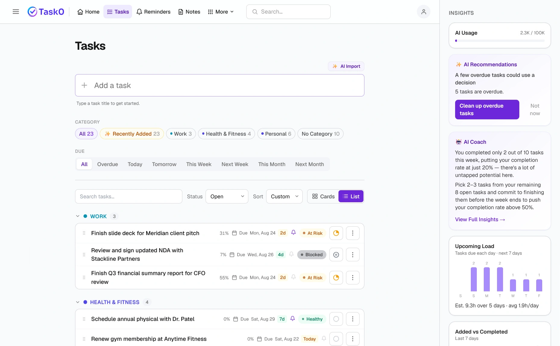
Task: Click the status circle for Meridian client pitch
Action: pos(336,233)
